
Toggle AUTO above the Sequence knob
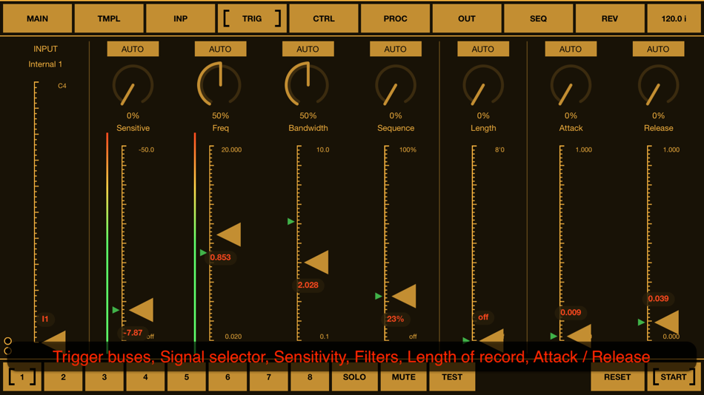396,49
